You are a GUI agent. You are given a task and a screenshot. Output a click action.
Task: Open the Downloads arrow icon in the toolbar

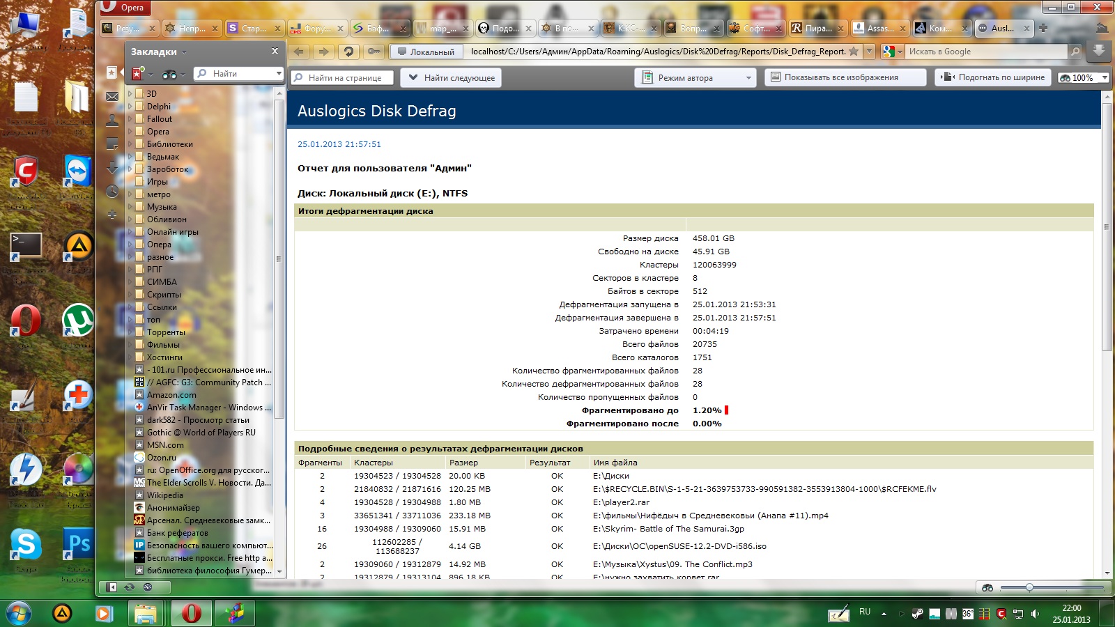[x=1098, y=52]
